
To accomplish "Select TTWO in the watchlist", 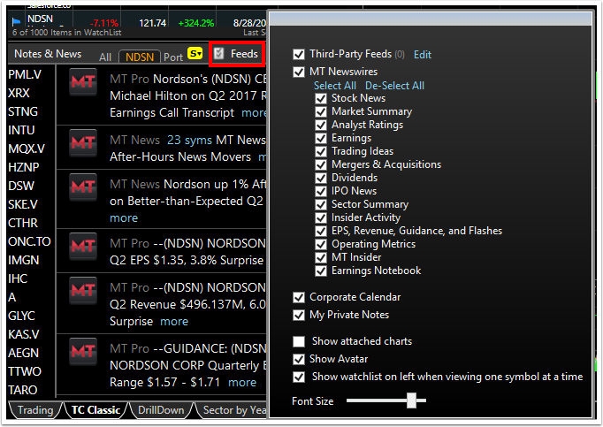I will 25,371.
